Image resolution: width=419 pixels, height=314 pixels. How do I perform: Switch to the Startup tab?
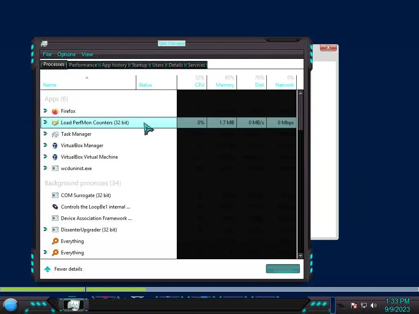click(x=140, y=65)
